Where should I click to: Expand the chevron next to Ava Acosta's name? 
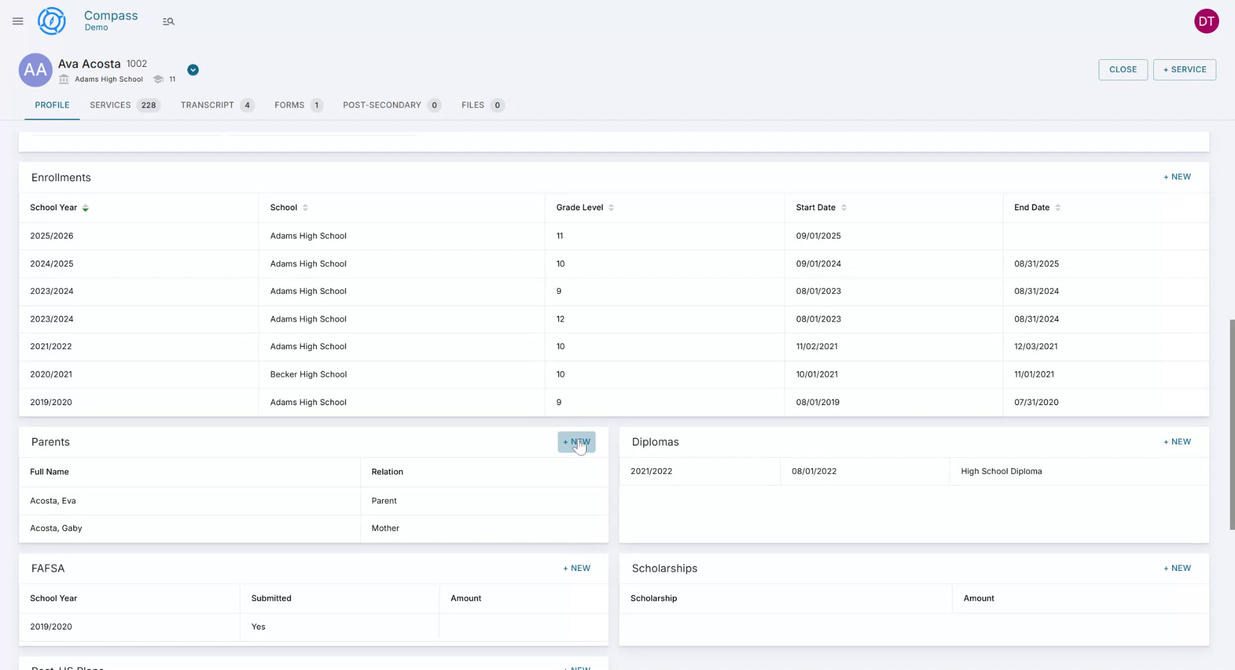point(192,69)
